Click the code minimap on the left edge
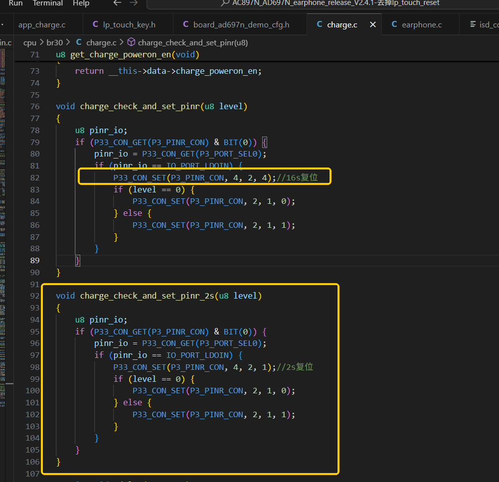This screenshot has height=482, width=499. click(x=3, y=229)
